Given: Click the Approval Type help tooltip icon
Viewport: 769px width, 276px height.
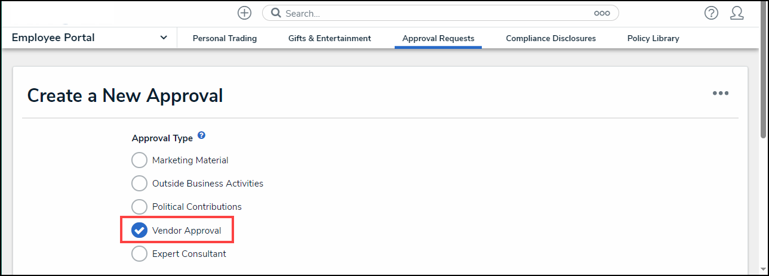Looking at the screenshot, I should pos(202,136).
